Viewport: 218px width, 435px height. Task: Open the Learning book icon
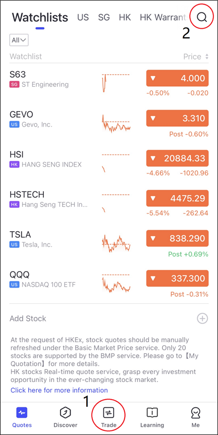click(x=152, y=412)
